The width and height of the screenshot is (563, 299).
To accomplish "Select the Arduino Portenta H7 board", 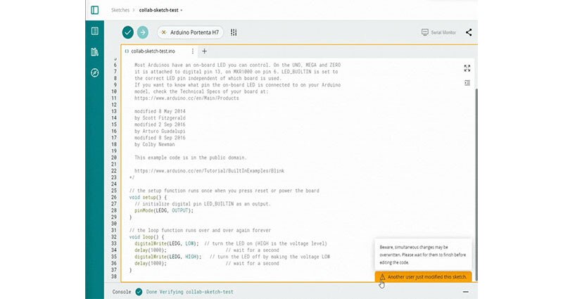I will click(x=190, y=32).
